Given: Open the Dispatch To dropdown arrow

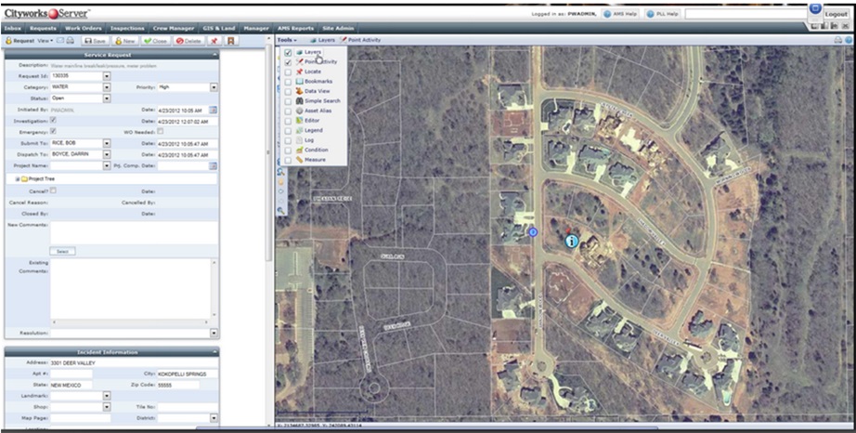Looking at the screenshot, I should click(x=107, y=154).
